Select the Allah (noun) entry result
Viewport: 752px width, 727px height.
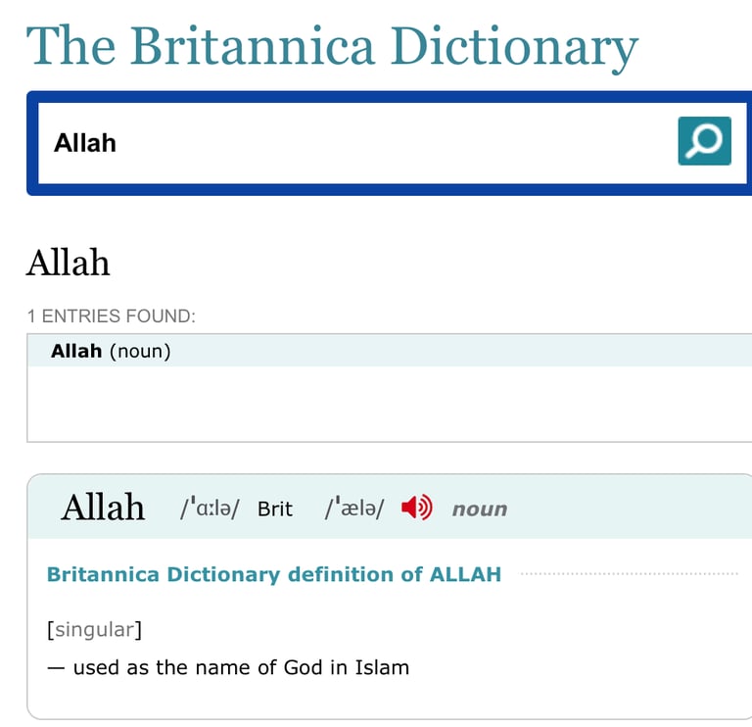coord(111,351)
